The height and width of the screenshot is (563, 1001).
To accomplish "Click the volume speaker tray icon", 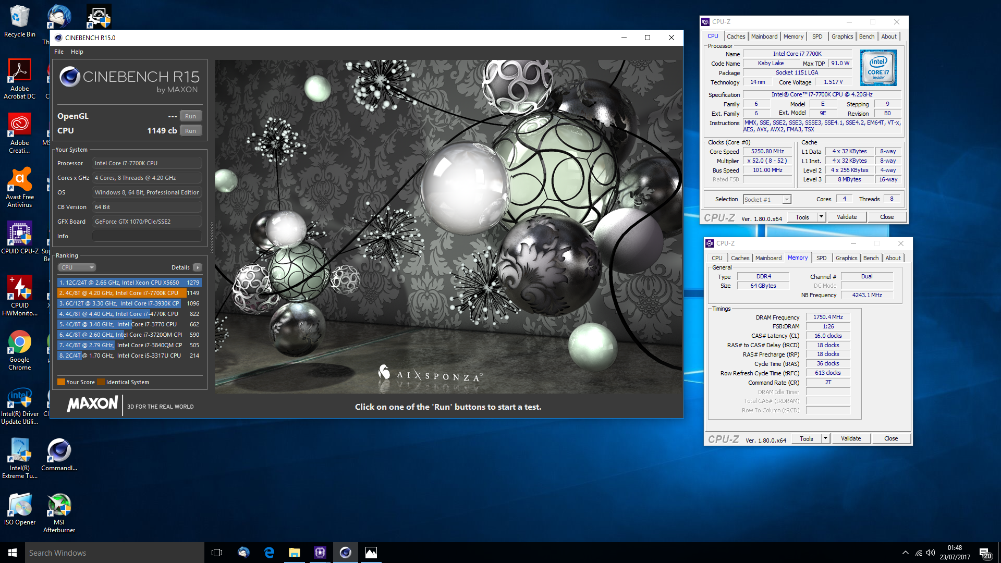I will click(x=931, y=553).
